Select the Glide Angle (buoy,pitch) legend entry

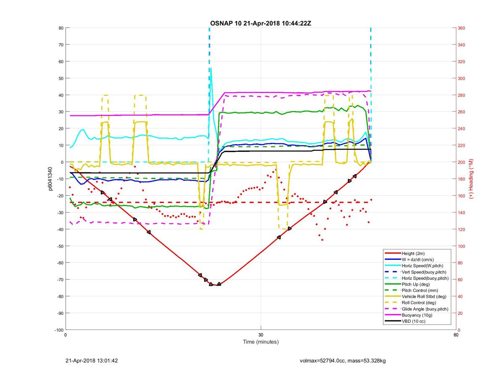pos(417,309)
